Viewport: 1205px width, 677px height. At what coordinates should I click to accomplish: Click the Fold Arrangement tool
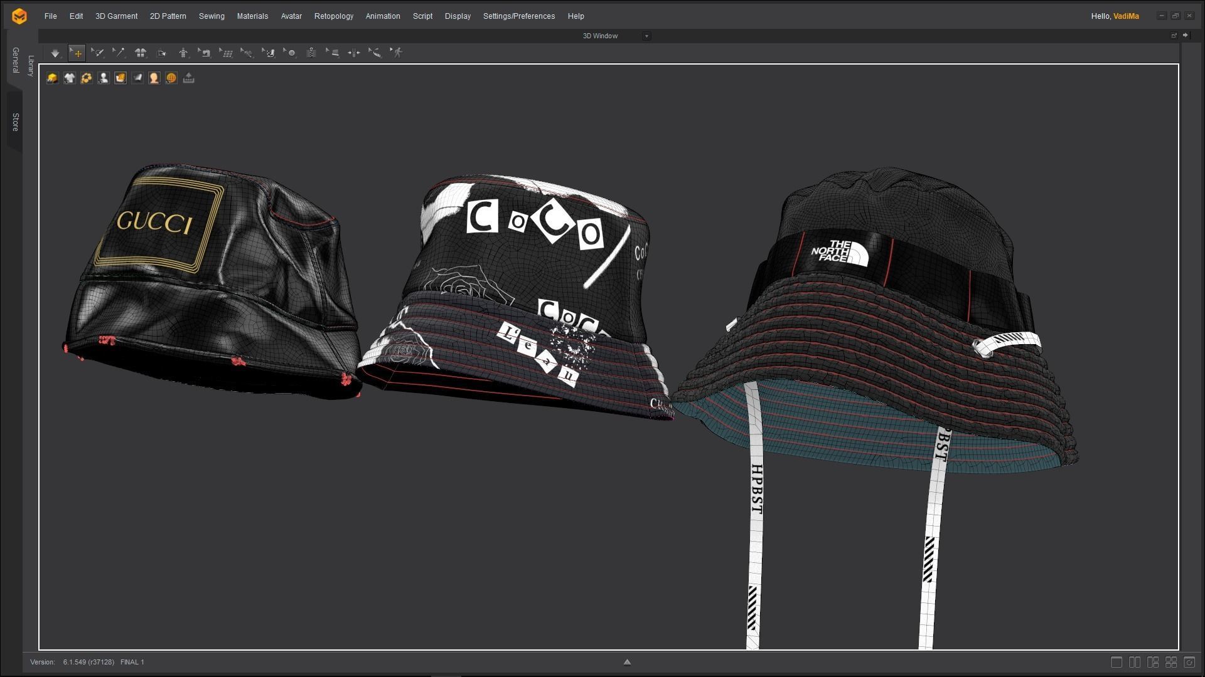click(x=162, y=53)
